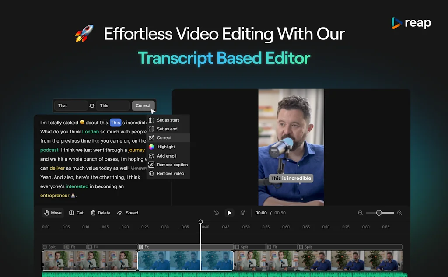The width and height of the screenshot is (448, 277).
Task: Choose Add emoji in context menu
Action: coord(166,156)
